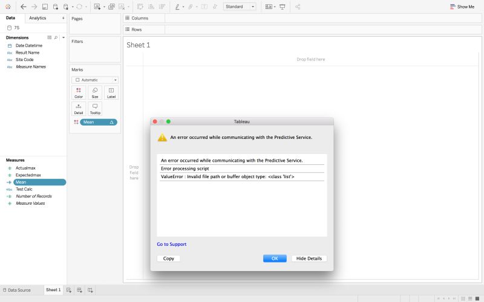Image resolution: width=484 pixels, height=302 pixels.
Task: Click the presentation mode icon
Action: pos(282,7)
